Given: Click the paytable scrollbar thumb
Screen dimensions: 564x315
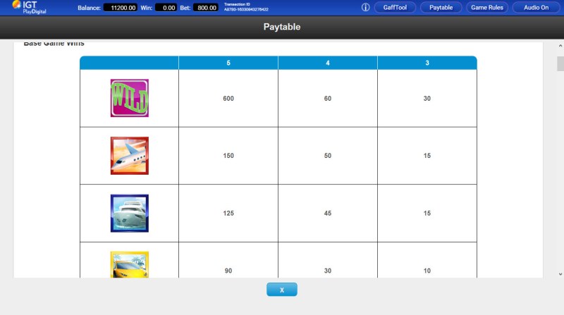Looking at the screenshot, I should click(x=560, y=63).
